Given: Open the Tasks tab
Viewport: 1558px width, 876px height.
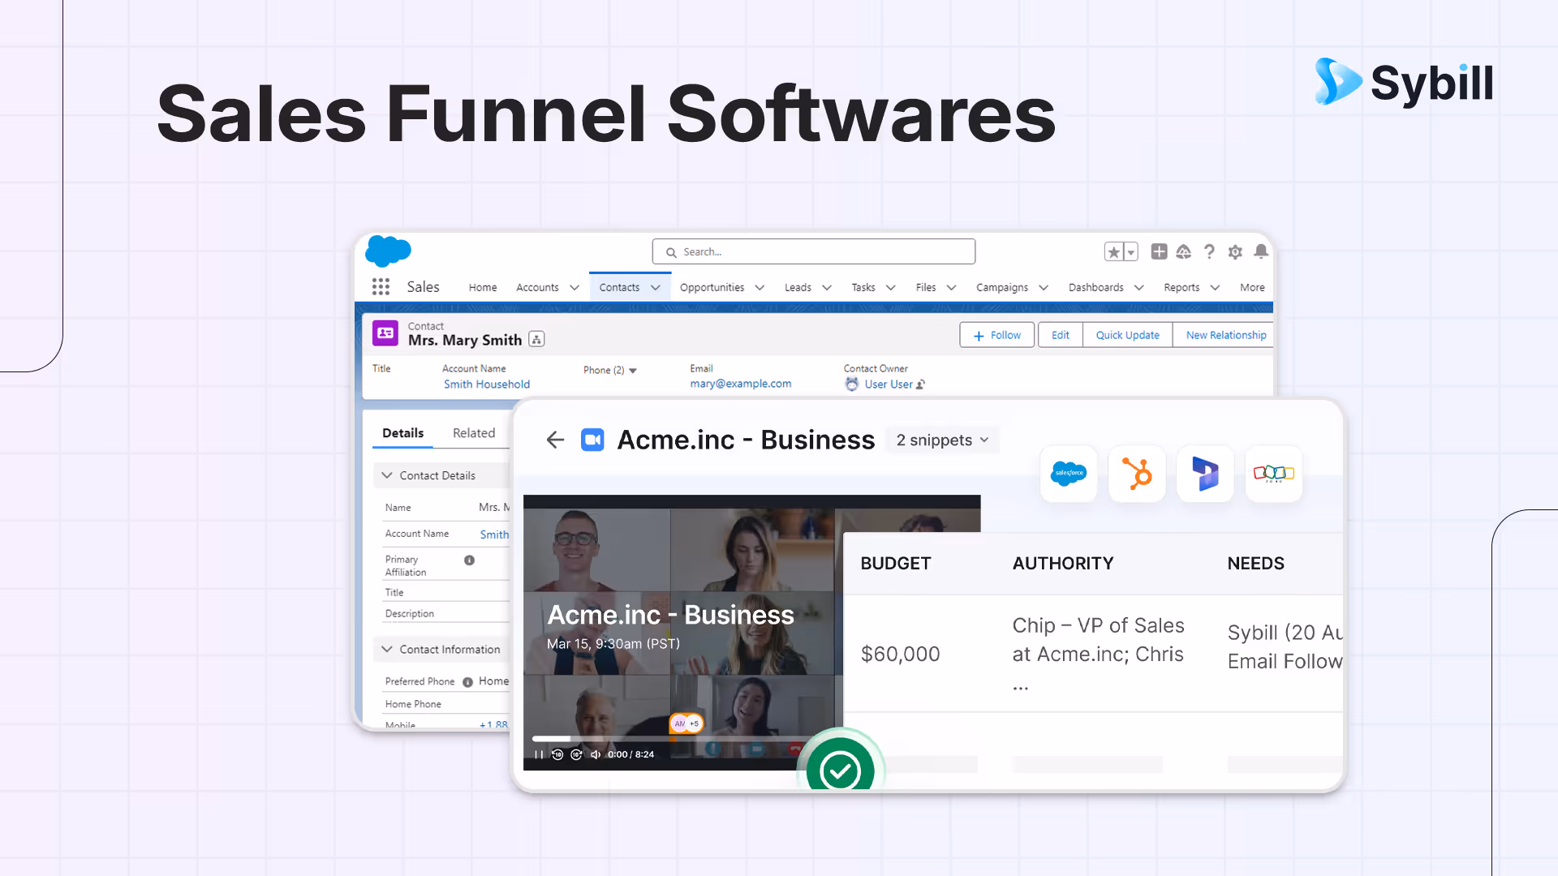Looking at the screenshot, I should [863, 287].
